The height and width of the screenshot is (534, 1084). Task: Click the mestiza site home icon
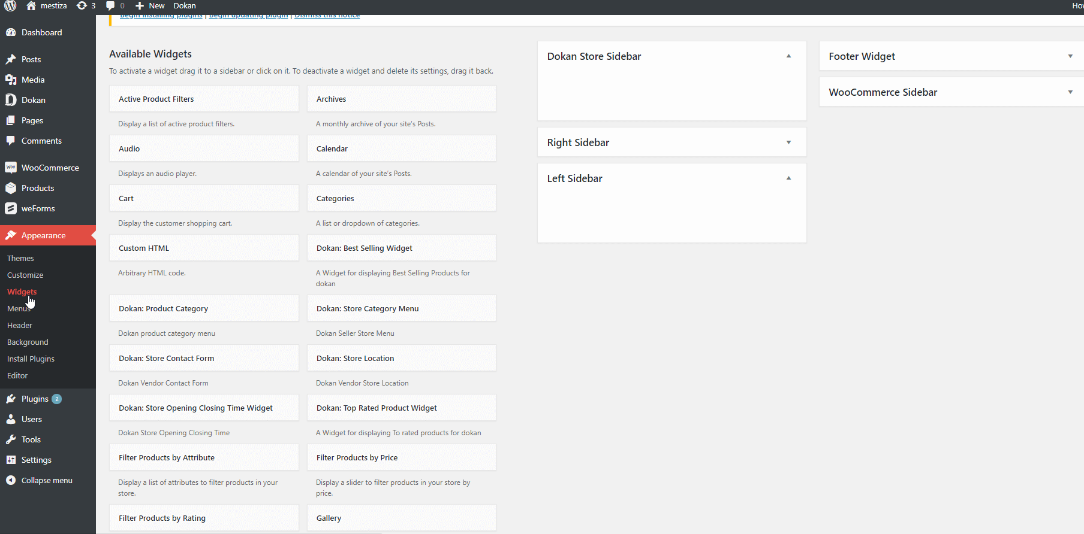[31, 5]
